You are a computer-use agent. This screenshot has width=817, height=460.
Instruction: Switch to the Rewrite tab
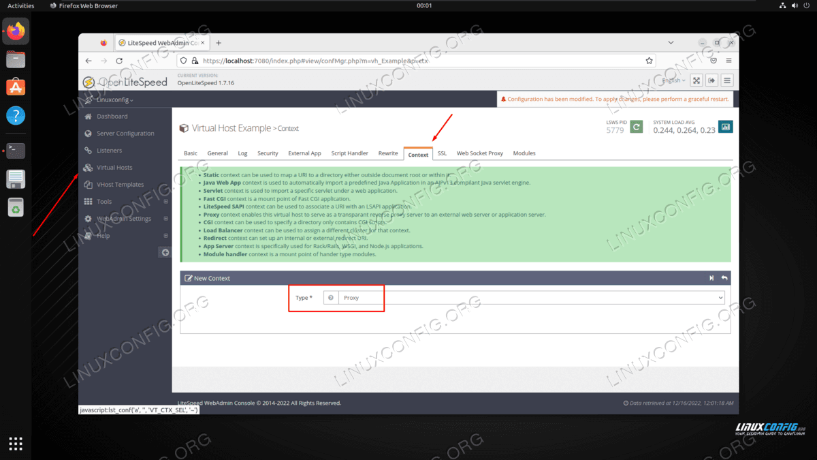(x=388, y=153)
